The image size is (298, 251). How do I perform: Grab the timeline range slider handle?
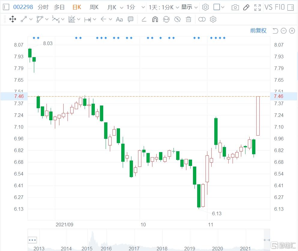coord(267,240)
